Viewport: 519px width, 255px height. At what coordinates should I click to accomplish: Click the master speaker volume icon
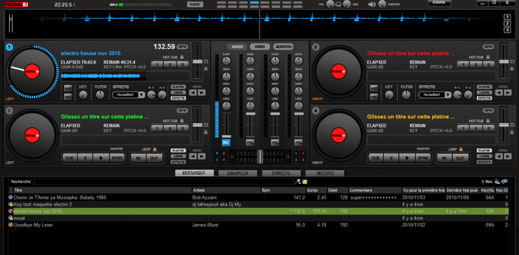(x=372, y=5)
